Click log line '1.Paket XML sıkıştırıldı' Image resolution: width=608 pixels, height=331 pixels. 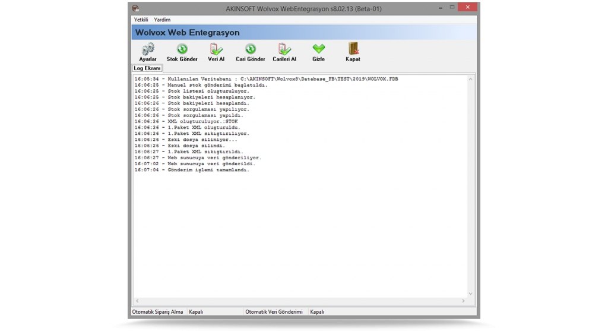click(x=189, y=152)
